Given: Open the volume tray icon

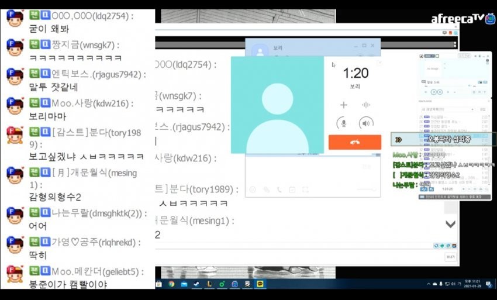Looking at the screenshot, I should [453, 284].
